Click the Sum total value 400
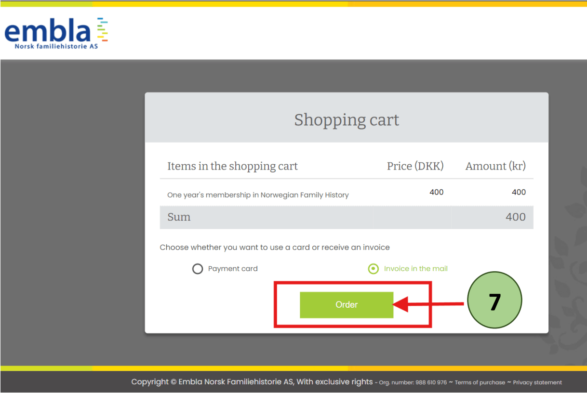The image size is (587, 393). click(x=515, y=217)
